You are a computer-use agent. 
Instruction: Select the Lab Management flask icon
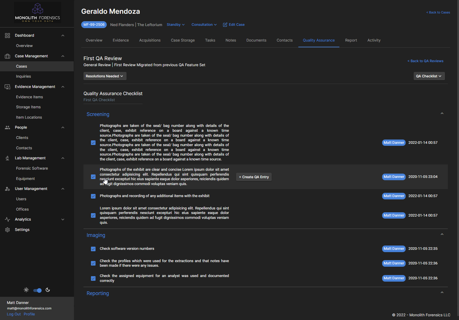coord(7,158)
